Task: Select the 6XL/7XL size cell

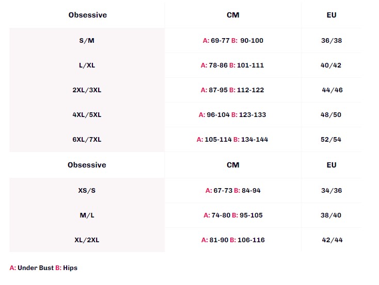Action: 87,140
